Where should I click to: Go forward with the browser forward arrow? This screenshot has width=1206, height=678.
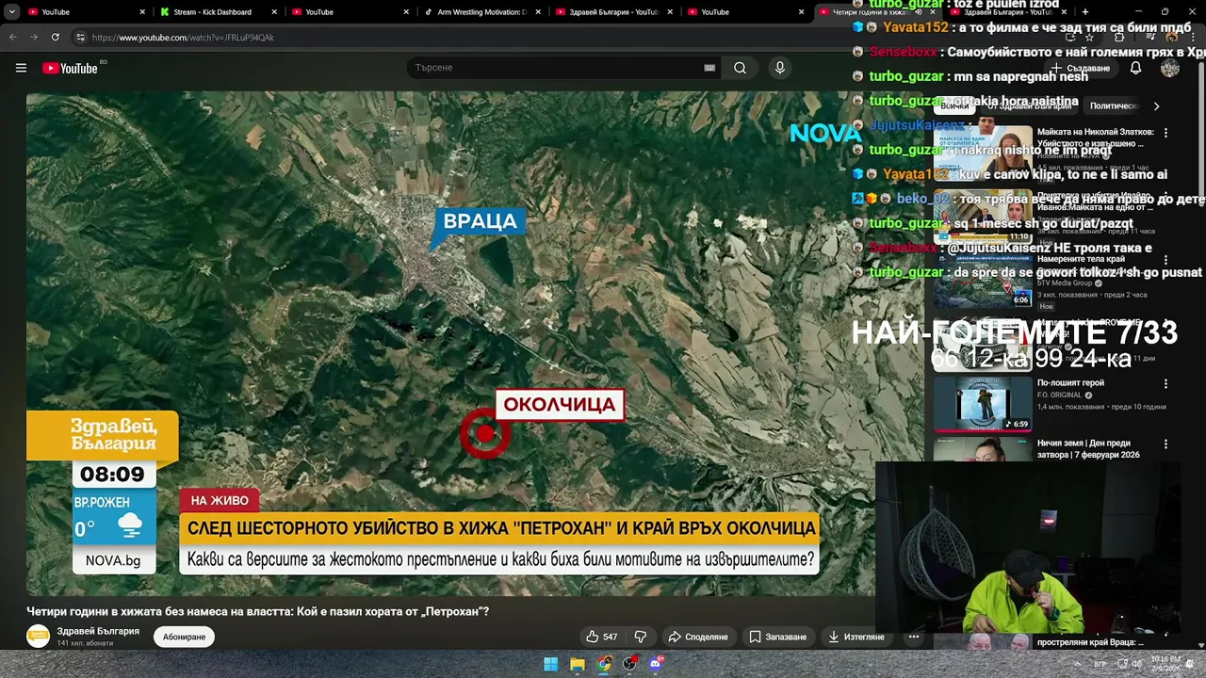34,37
